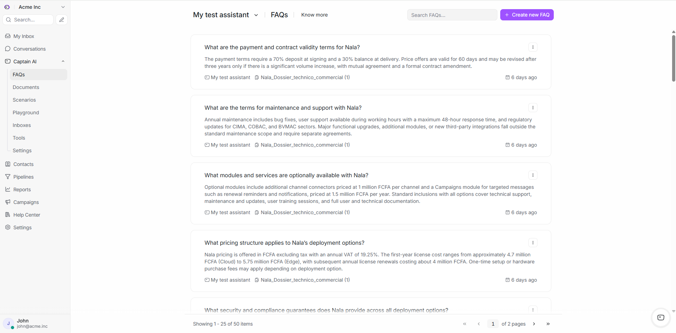Go to the last page with the double-arrow icon

pos(548,324)
